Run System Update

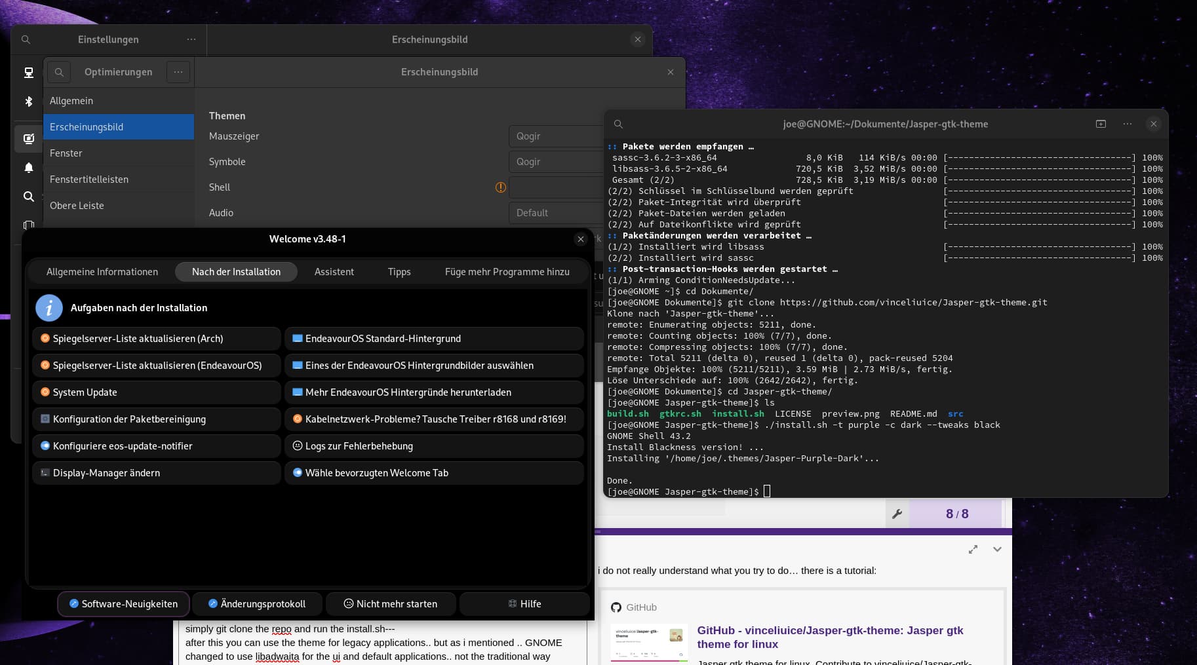(x=157, y=392)
